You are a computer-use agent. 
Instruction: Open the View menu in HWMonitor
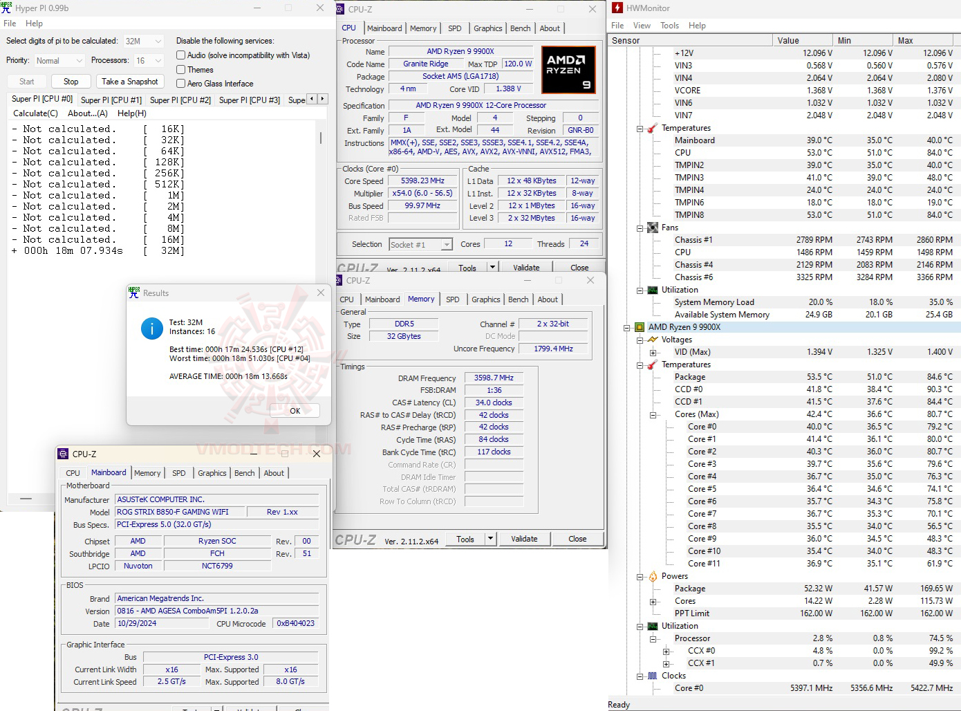pos(642,26)
